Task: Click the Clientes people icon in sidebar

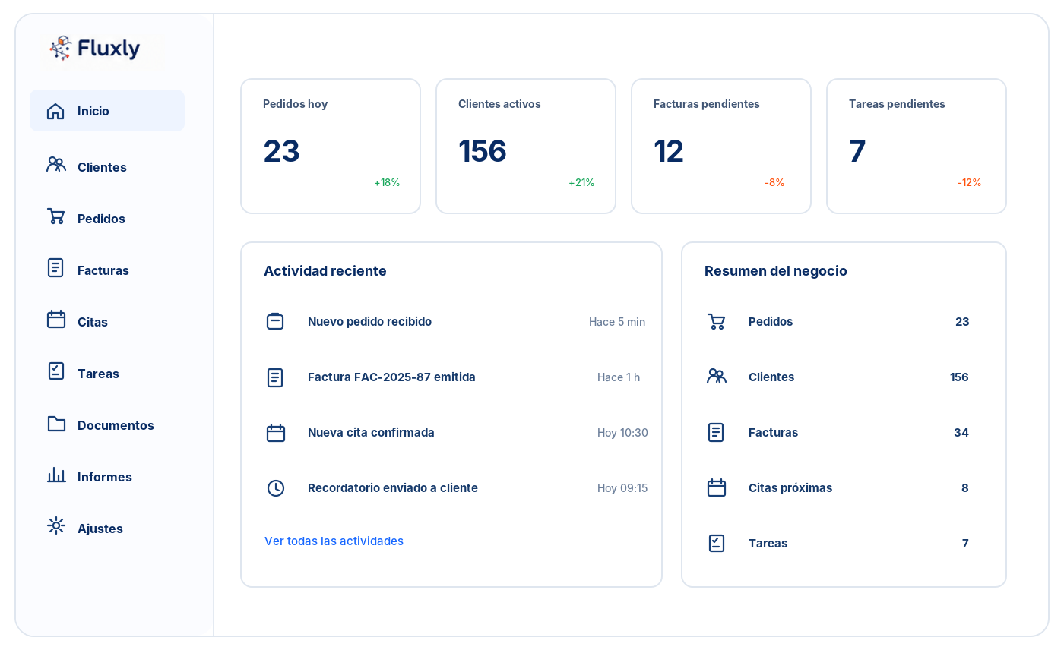Action: tap(56, 164)
